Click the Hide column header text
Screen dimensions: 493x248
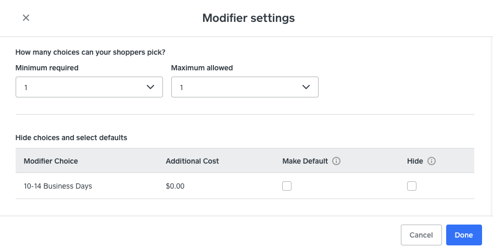tap(415, 161)
